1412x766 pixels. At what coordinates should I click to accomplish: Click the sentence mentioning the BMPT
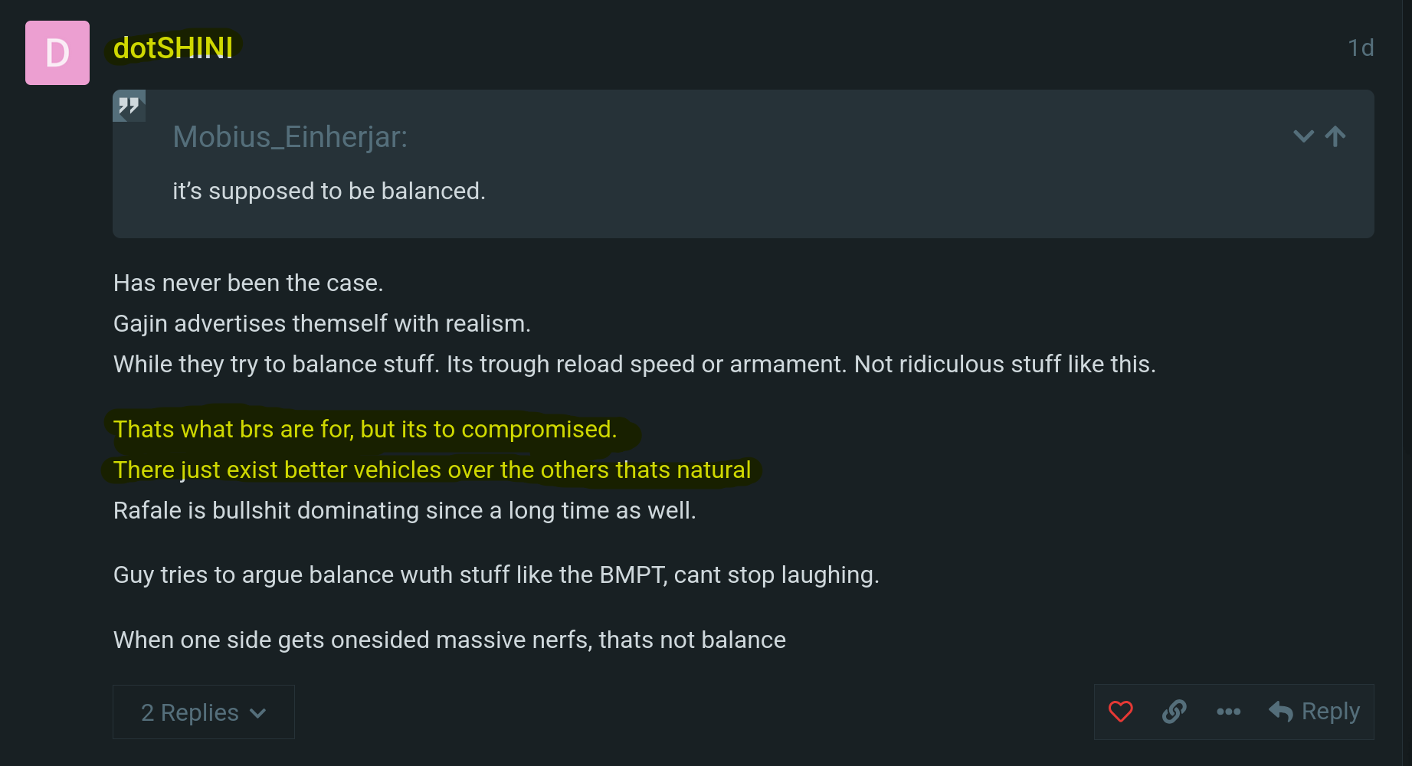[x=496, y=575]
